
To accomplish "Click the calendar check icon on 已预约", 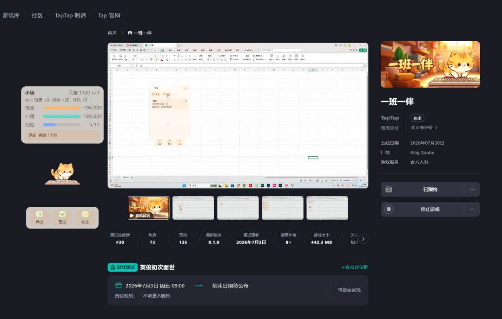I will (389, 189).
